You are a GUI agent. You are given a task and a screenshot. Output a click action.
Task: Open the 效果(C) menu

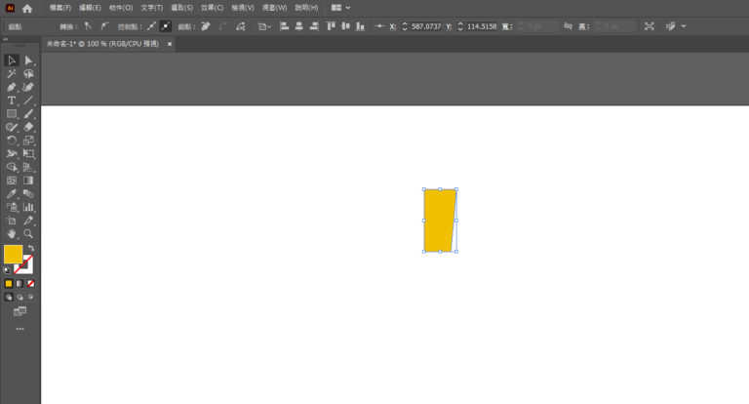click(212, 8)
